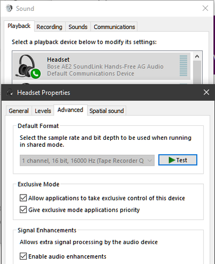Open the Communications tab
Image resolution: width=215 pixels, height=264 pixels.
coord(114,27)
